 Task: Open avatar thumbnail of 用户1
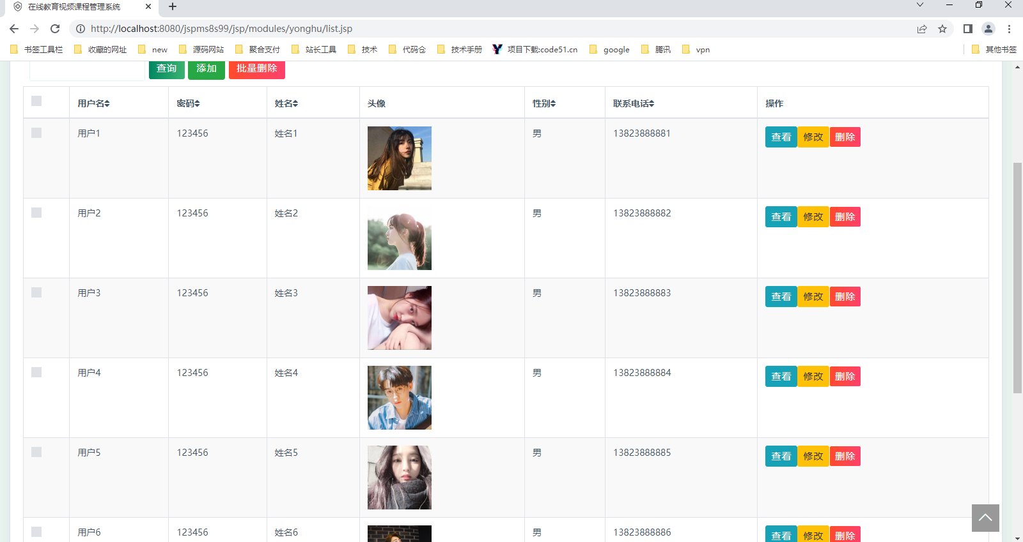pos(400,158)
